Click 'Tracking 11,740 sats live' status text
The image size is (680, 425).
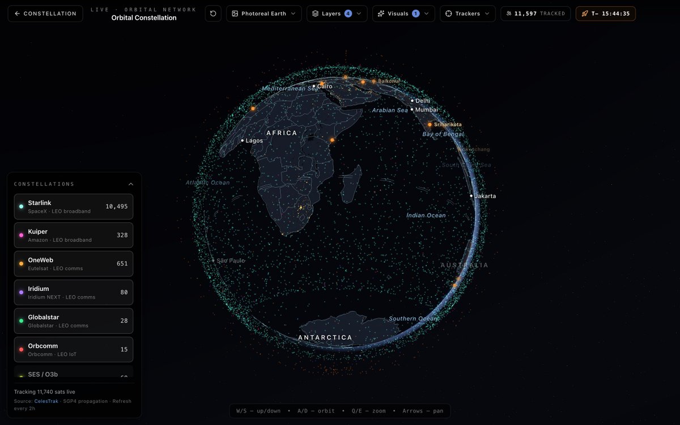(44, 392)
